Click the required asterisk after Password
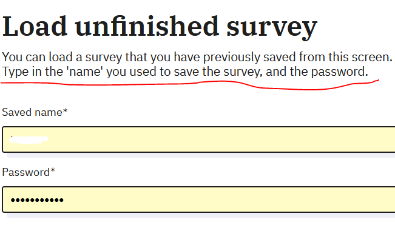The height and width of the screenshot is (228, 395). [52, 171]
